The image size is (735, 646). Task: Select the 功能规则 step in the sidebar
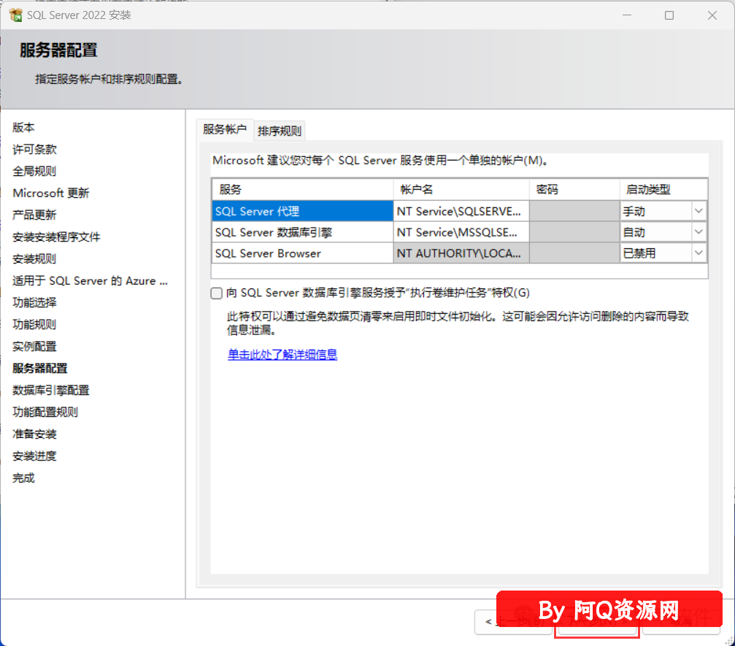34,324
